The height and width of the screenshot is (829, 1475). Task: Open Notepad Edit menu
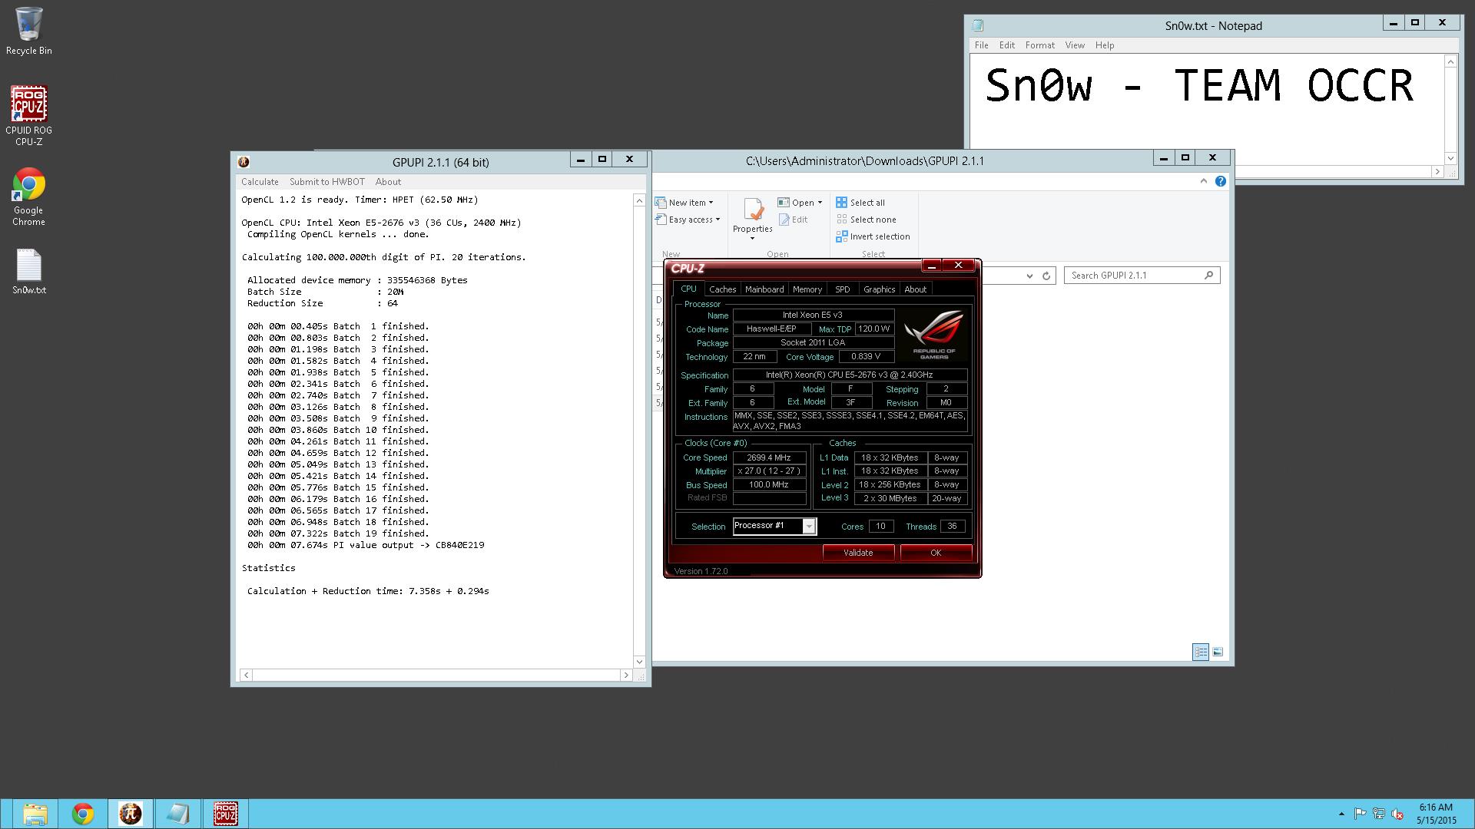coord(1007,45)
